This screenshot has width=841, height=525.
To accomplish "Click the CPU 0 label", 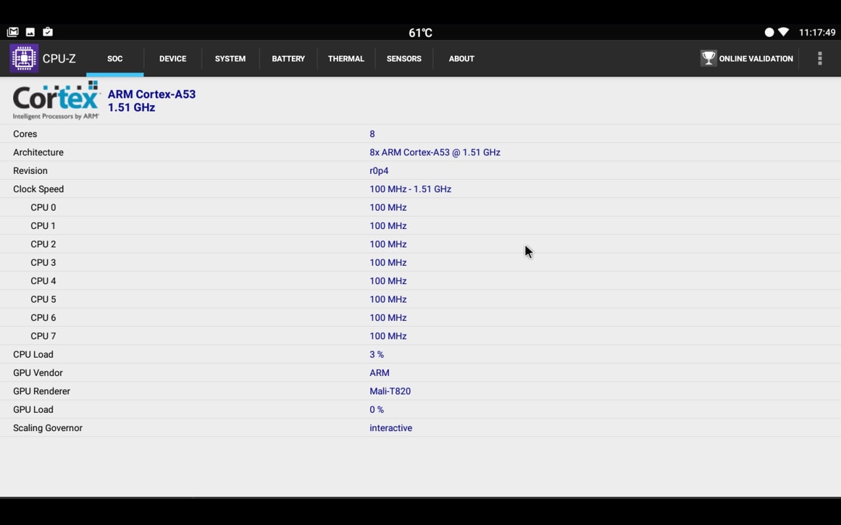I will pos(43,207).
